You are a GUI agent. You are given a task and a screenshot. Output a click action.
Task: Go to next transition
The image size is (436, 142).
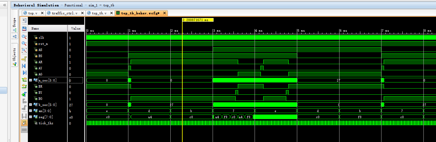point(24,87)
